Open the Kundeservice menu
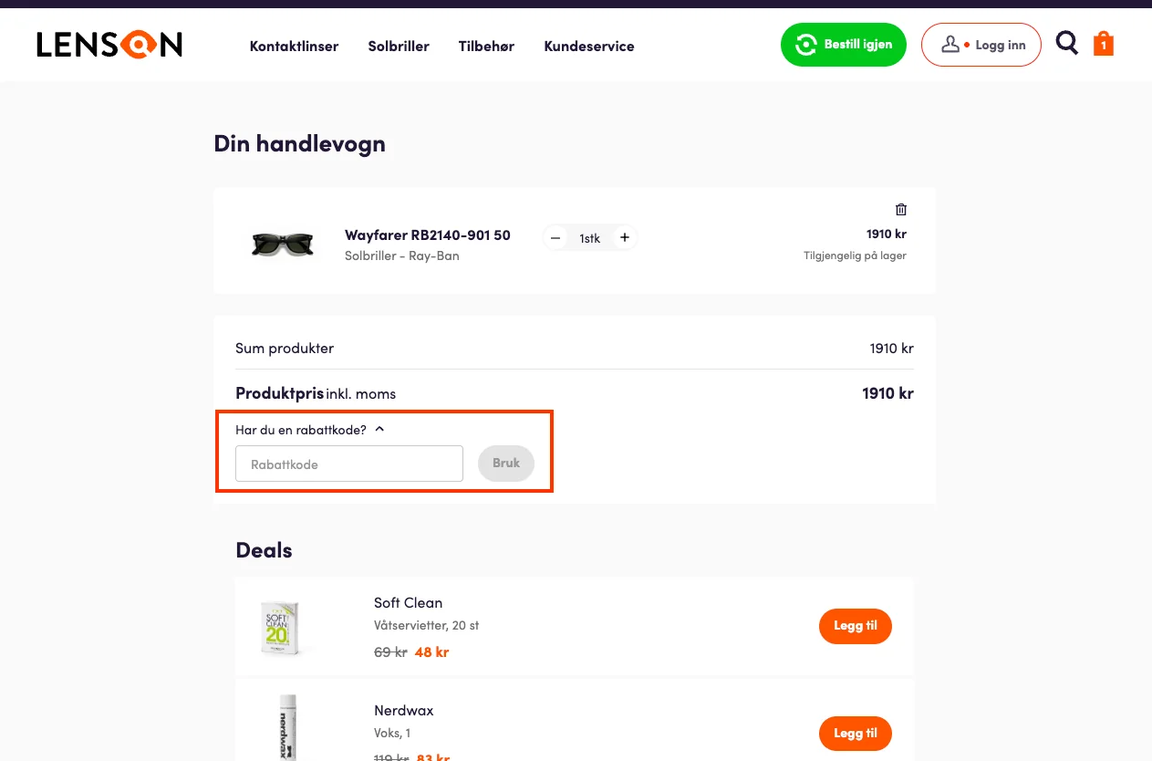 589,46
